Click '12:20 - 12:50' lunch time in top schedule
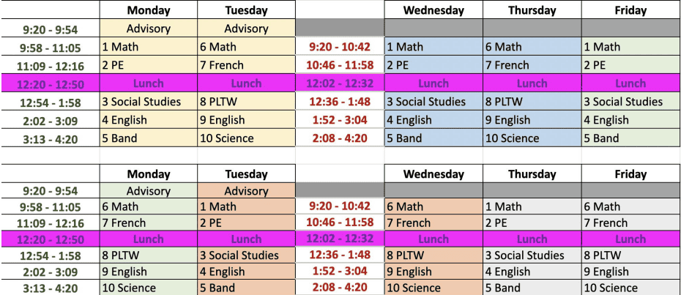The width and height of the screenshot is (681, 295). 49,83
